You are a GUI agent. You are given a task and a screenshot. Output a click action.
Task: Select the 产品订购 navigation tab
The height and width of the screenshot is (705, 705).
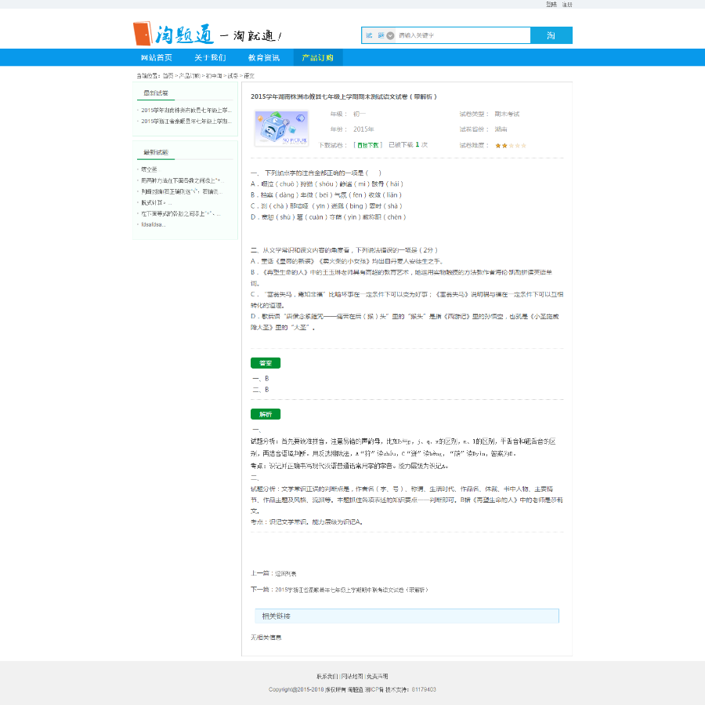(318, 57)
